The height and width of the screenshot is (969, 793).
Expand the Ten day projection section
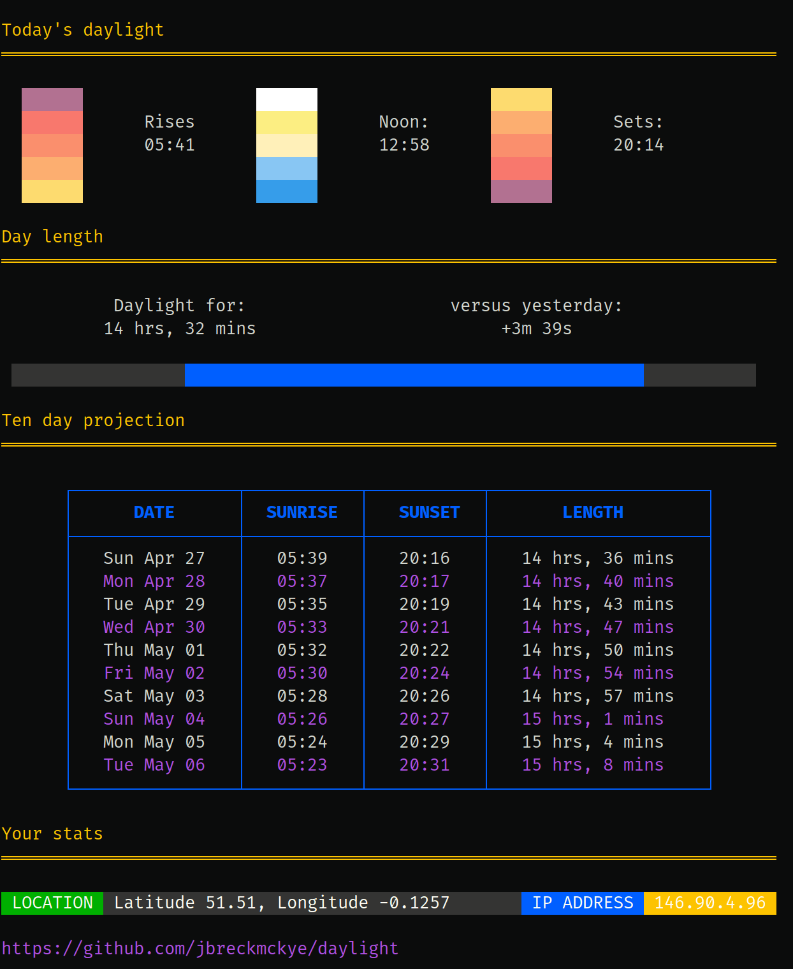click(94, 420)
